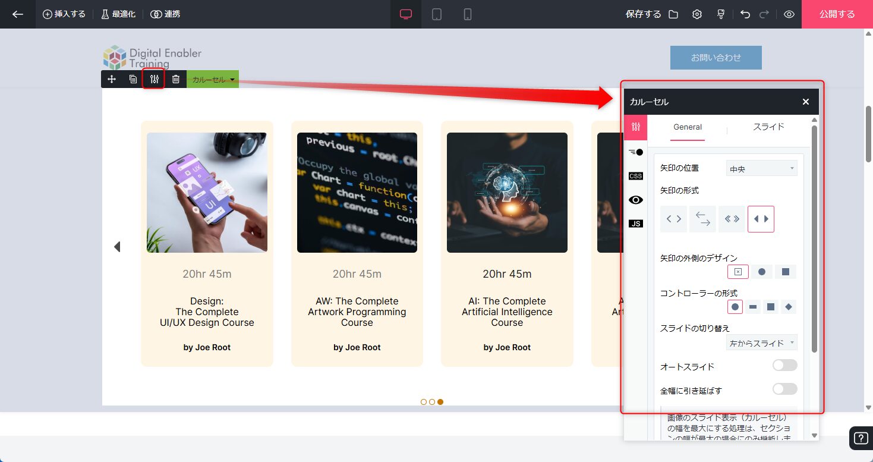Enable the オートスライド toggle
The image size is (873, 462).
pyautogui.click(x=784, y=366)
